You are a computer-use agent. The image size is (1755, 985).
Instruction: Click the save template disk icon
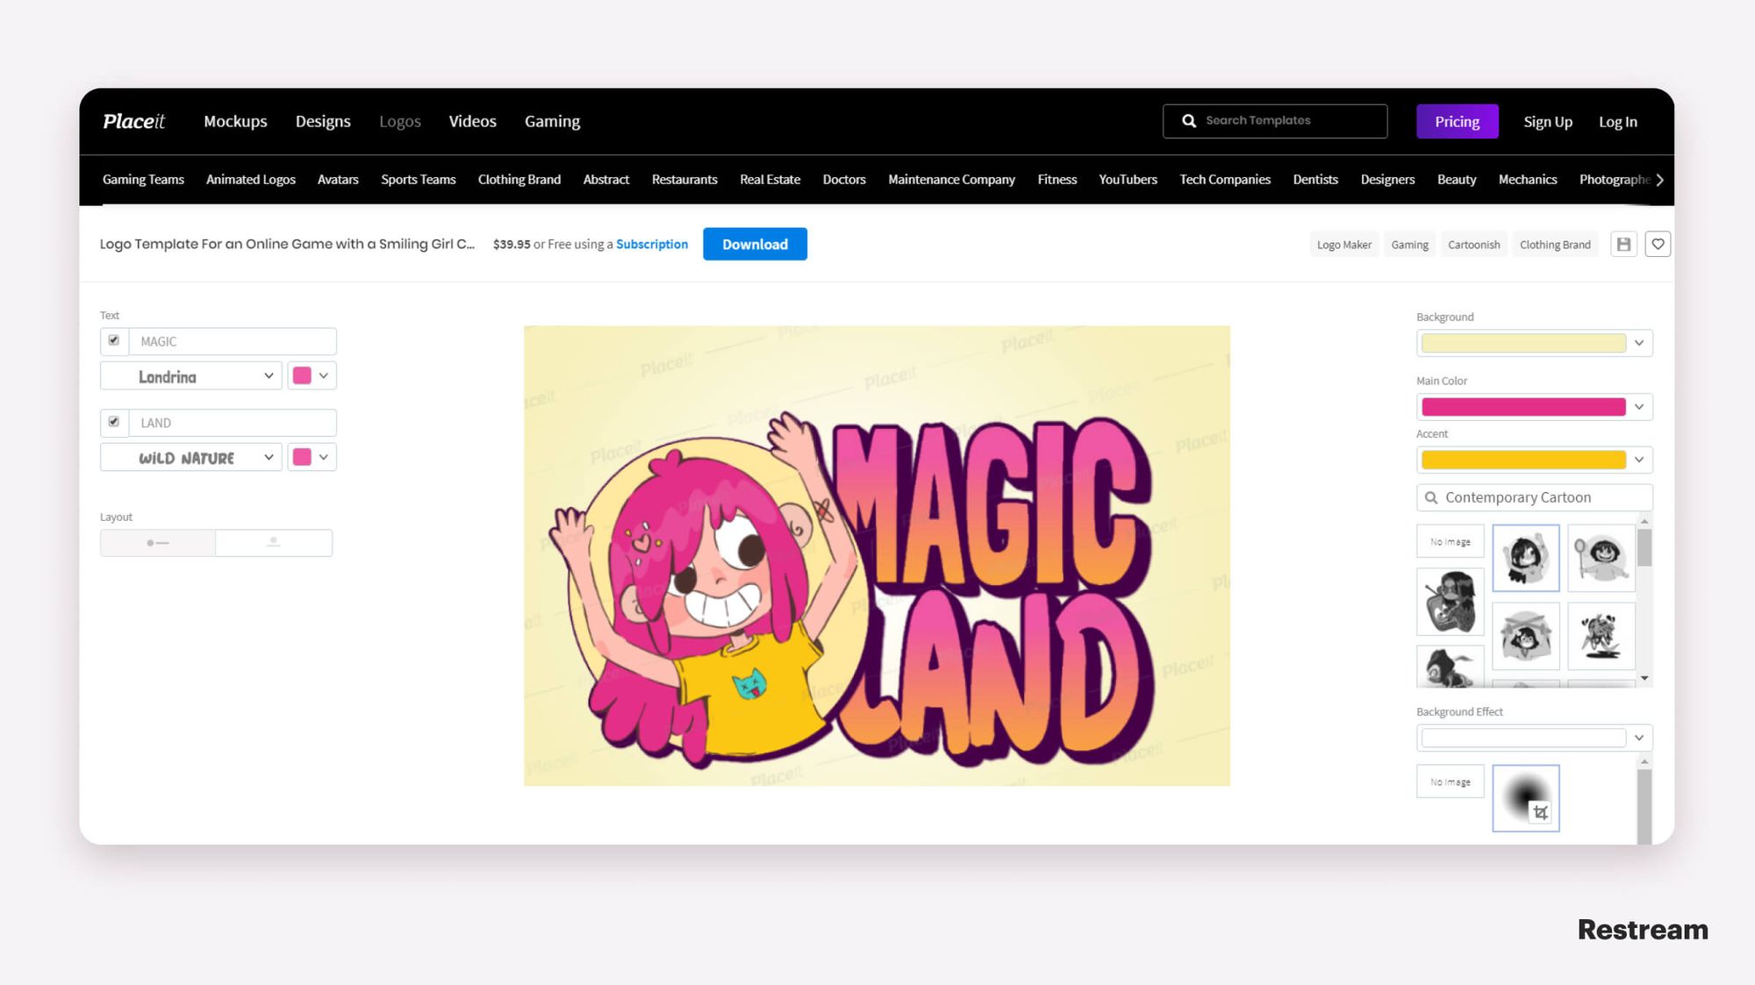(x=1623, y=245)
